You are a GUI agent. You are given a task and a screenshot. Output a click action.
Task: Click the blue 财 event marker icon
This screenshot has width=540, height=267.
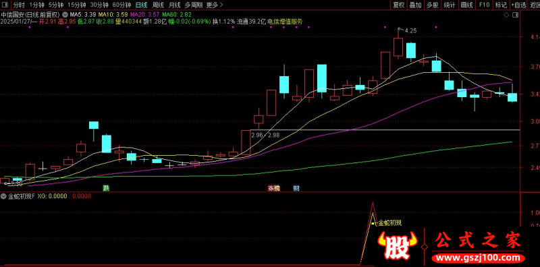coord(296,188)
